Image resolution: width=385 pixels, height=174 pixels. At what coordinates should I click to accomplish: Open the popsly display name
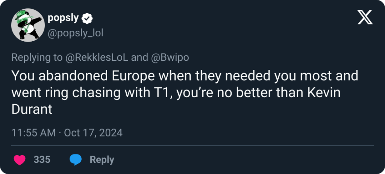point(62,18)
